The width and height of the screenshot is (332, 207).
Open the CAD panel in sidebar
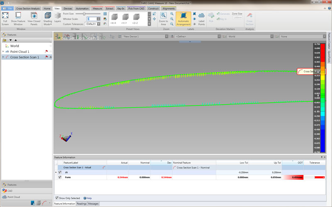click(x=10, y=191)
